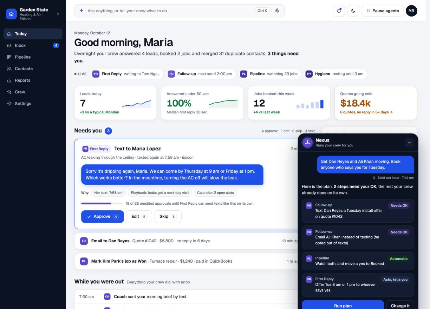
Task: Click the 'Her text, 7:58 am' chip
Action: coord(108,193)
